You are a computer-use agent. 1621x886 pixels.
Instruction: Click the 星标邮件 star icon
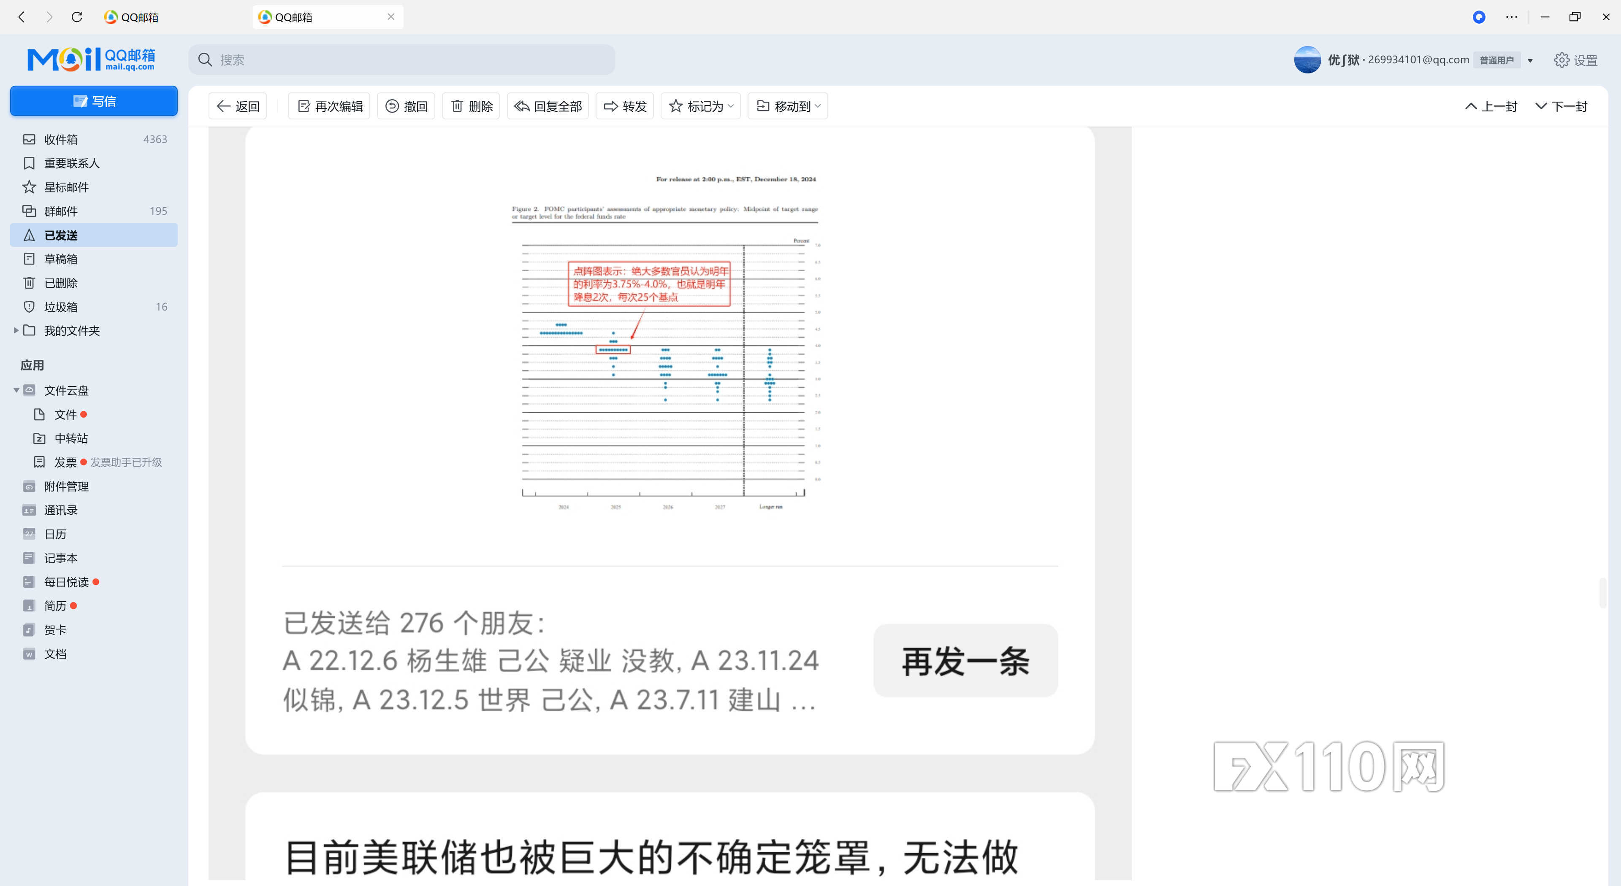pyautogui.click(x=29, y=187)
